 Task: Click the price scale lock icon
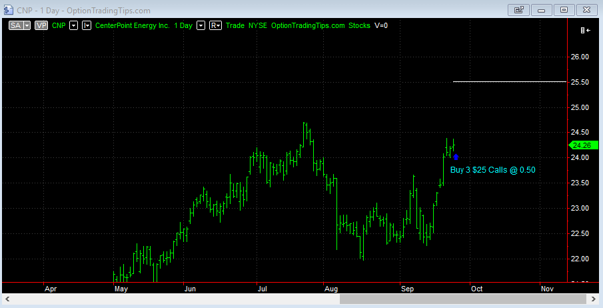point(585,30)
